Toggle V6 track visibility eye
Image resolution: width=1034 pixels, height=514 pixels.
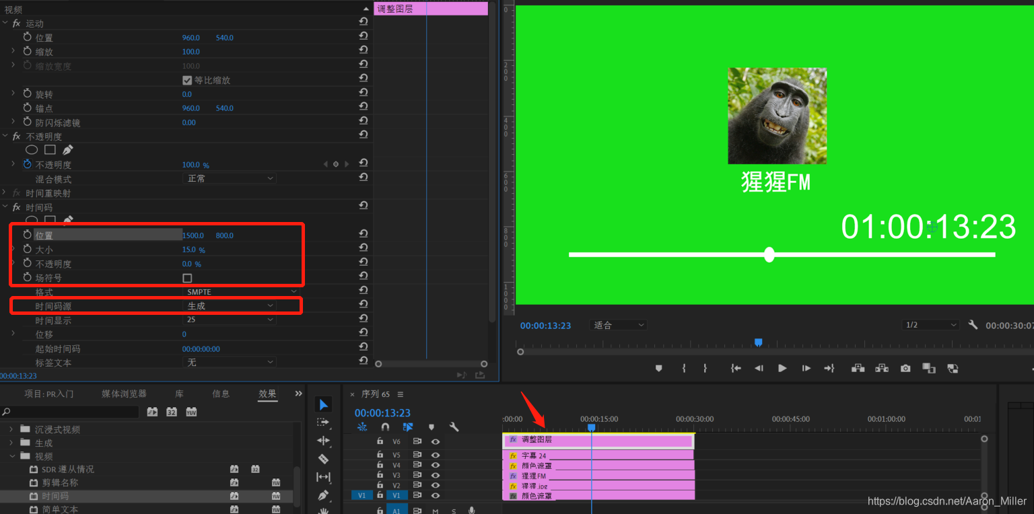point(436,441)
